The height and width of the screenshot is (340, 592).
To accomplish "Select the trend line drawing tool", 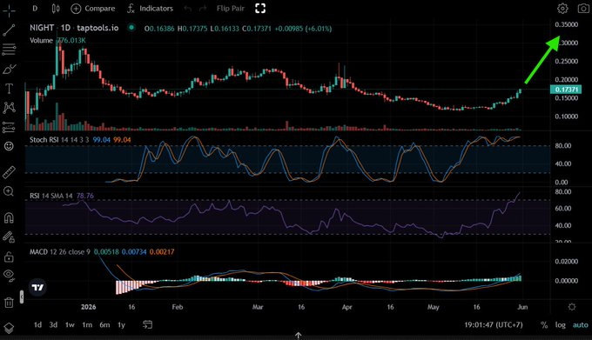I will (9, 30).
